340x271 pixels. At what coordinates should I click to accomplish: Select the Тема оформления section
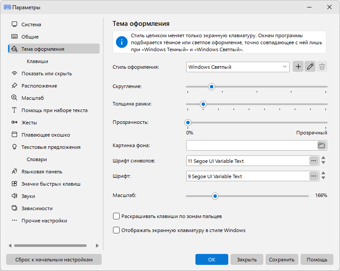[x=54, y=49]
